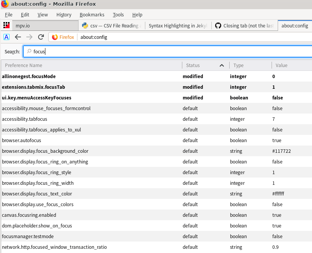Click the back arrow navigation button

18,37
